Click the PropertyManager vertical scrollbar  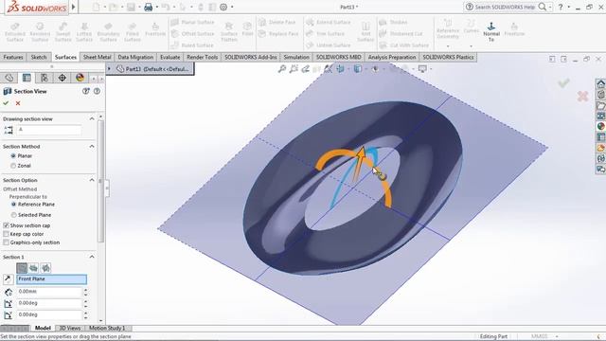point(101,181)
